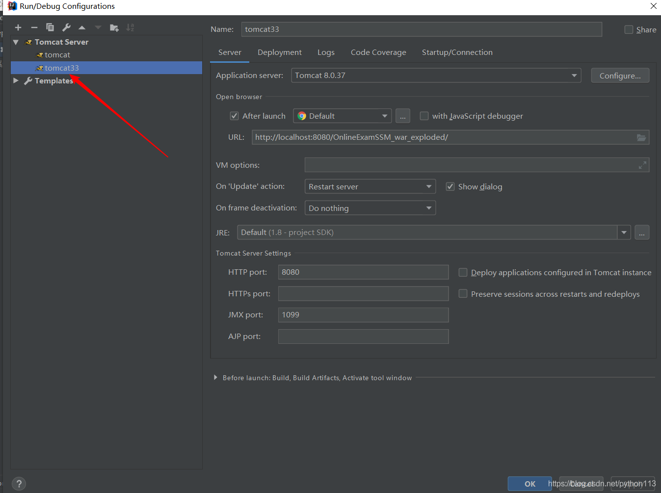Browse for URL using the folder icon
Viewport: 661px width, 493px height.
coord(641,137)
